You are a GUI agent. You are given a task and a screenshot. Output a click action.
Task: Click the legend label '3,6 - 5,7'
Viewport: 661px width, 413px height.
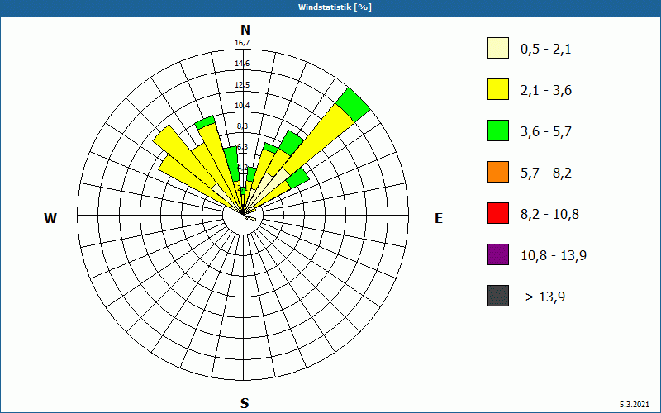click(546, 132)
